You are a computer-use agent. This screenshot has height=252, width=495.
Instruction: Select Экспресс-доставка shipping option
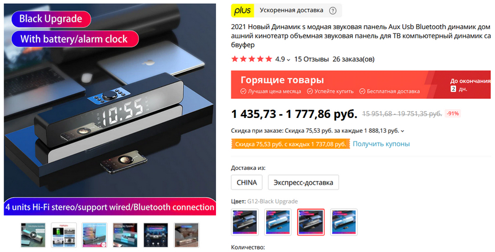pyautogui.click(x=303, y=182)
